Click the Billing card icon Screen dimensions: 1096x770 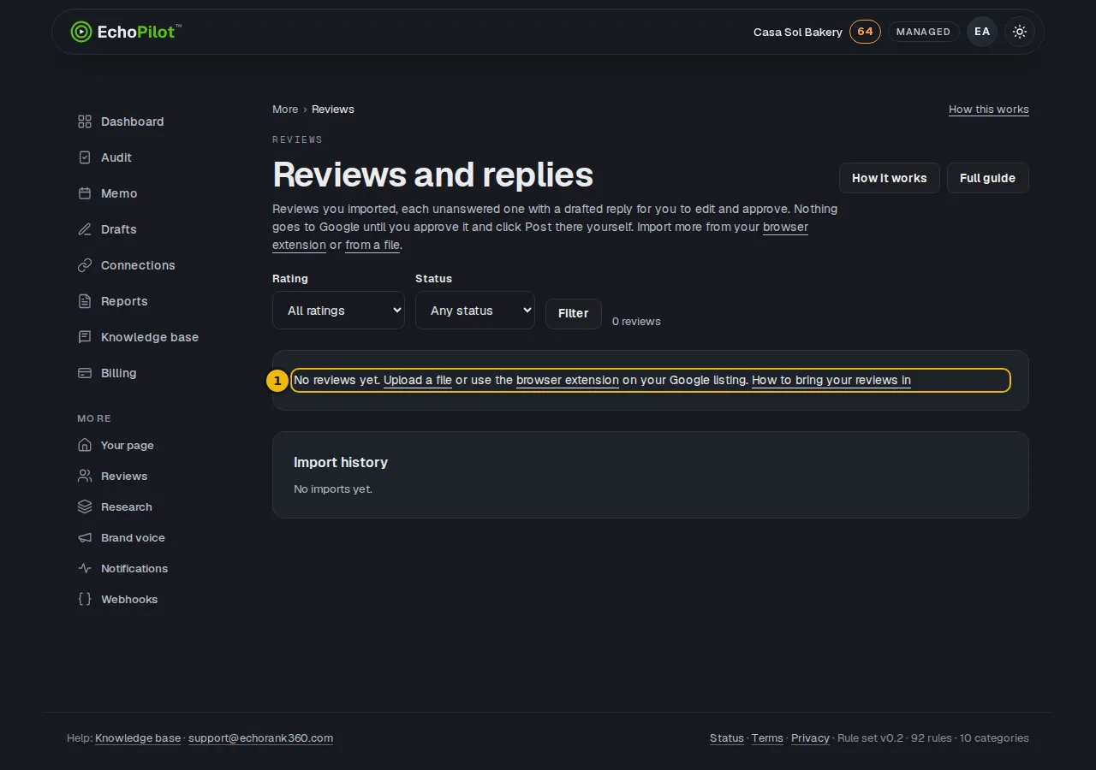pyautogui.click(x=85, y=373)
